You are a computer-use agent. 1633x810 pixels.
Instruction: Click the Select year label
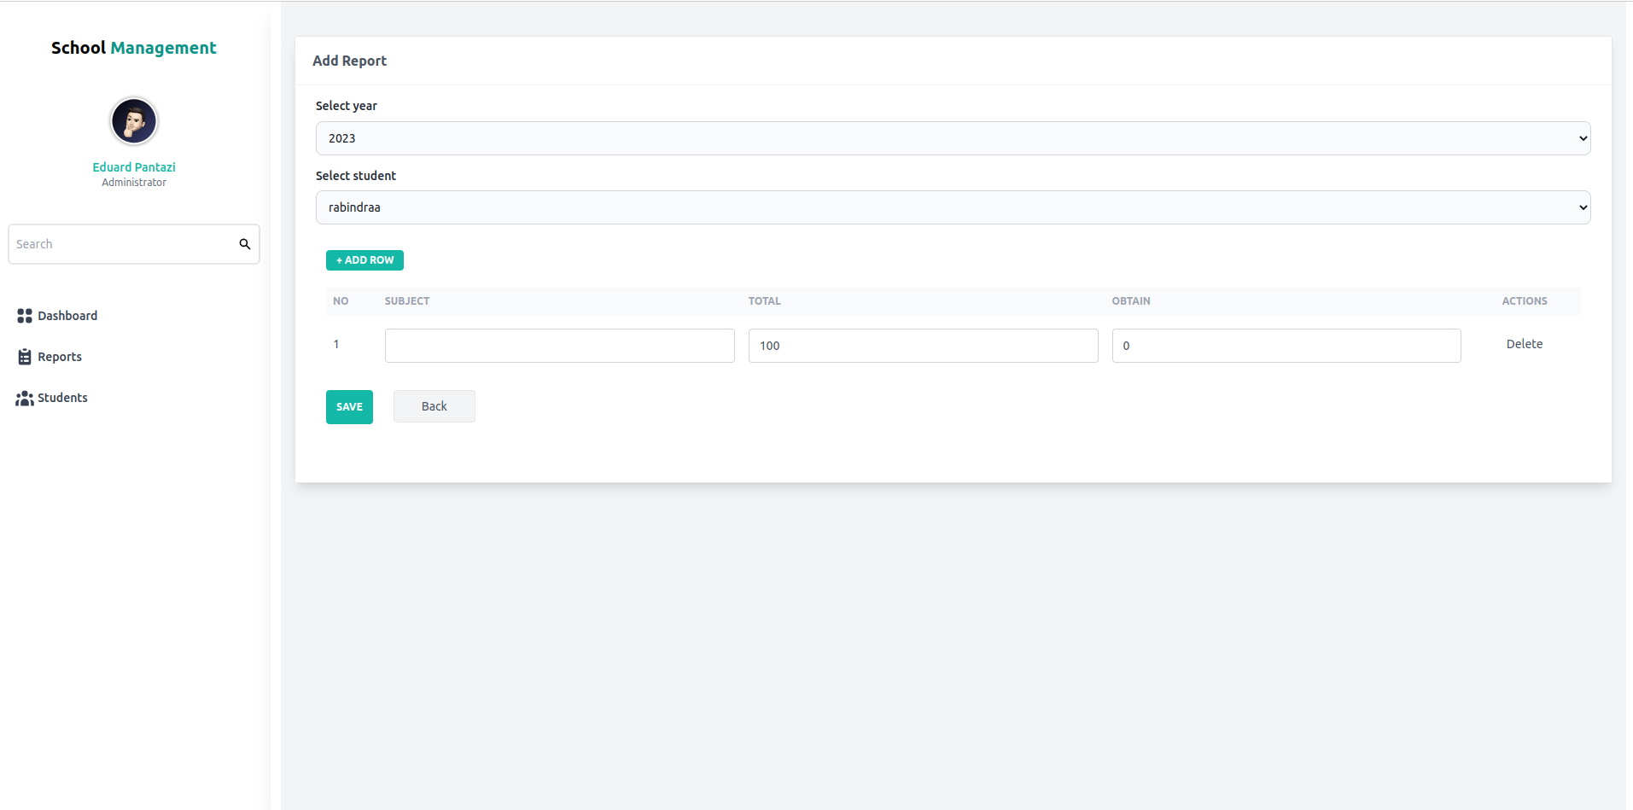(347, 106)
